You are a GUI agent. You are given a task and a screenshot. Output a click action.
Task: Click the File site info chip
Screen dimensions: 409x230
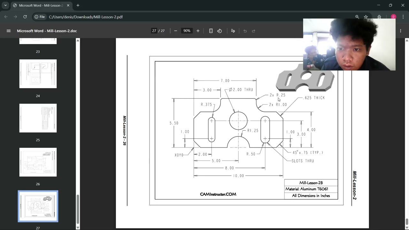[40, 17]
